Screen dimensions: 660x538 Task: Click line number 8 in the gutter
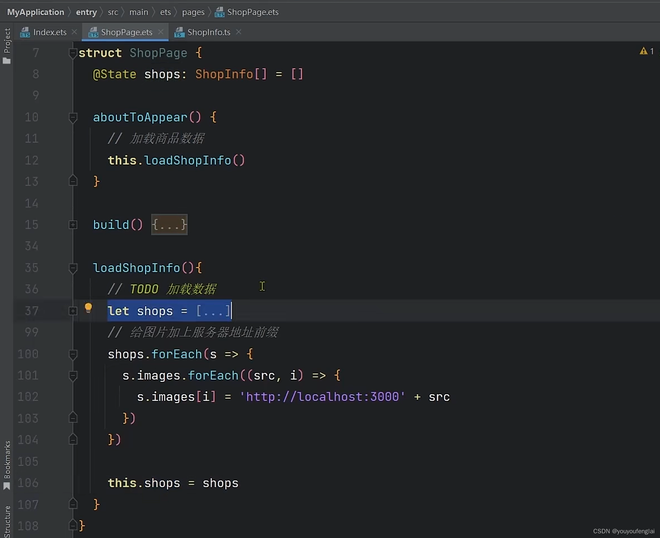click(36, 74)
